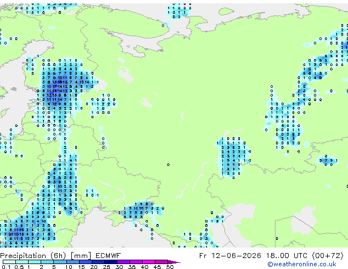Choose the 20–25 mm legend swatch
The width and height of the screenshot is (348, 269).
98,262
